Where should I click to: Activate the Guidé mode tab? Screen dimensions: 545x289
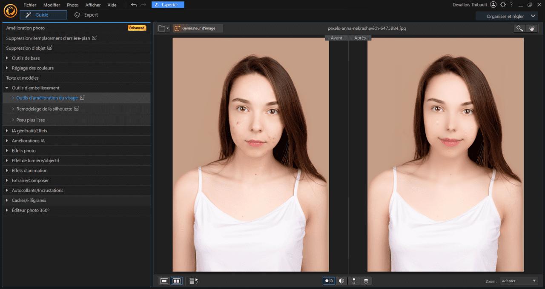(43, 14)
